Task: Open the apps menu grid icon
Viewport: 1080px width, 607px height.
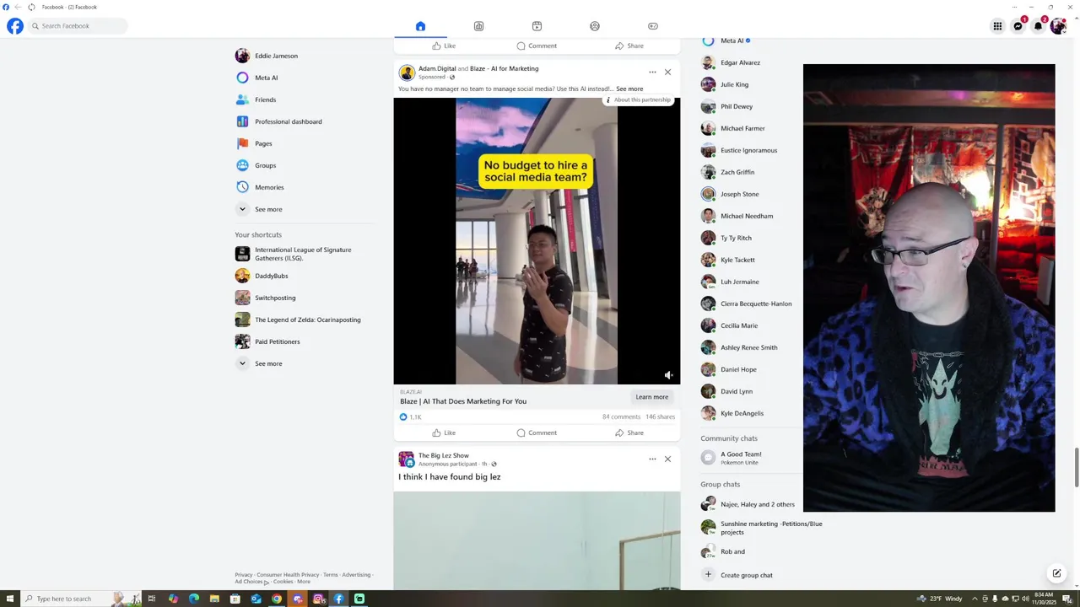Action: (x=997, y=26)
